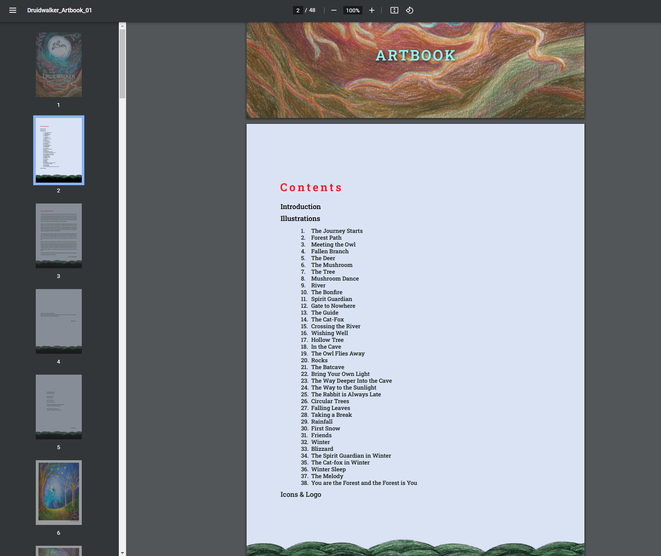The height and width of the screenshot is (556, 661).
Task: Toggle the fit-to-page view
Action: [394, 10]
